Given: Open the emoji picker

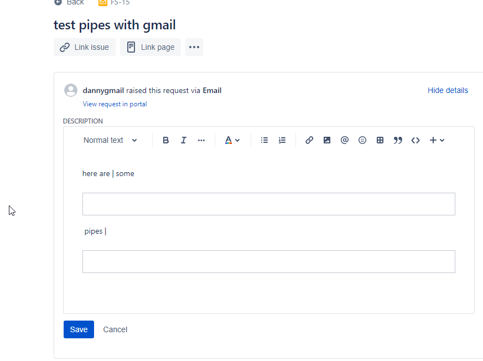Looking at the screenshot, I should point(362,140).
